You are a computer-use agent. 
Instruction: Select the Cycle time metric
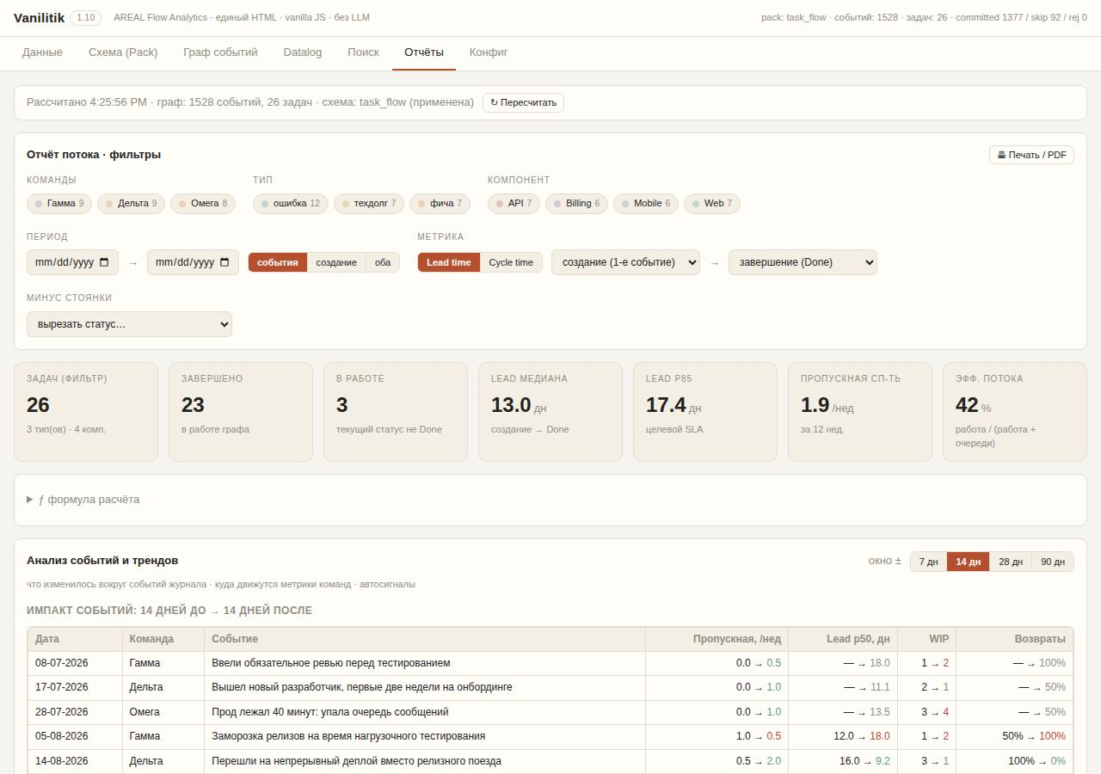click(511, 262)
